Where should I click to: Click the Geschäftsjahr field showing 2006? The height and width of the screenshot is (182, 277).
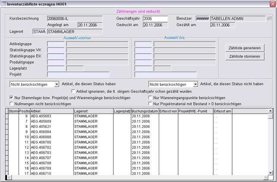click(x=154, y=19)
